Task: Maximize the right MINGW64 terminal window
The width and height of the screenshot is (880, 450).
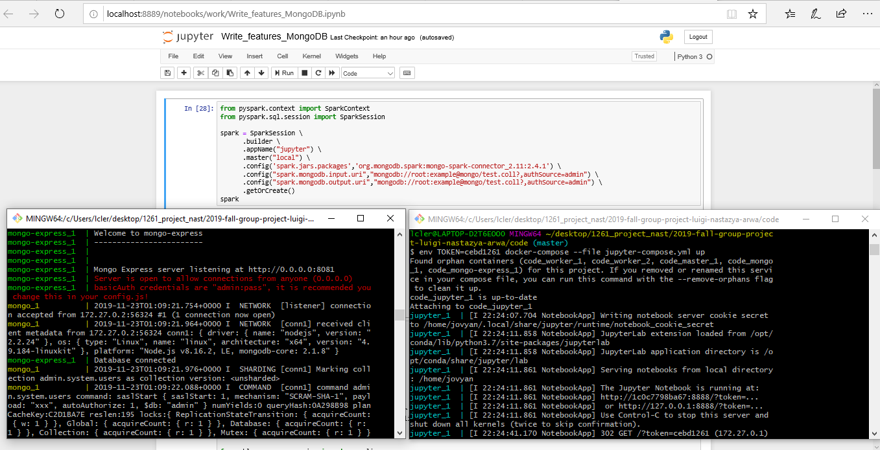Action: click(835, 219)
